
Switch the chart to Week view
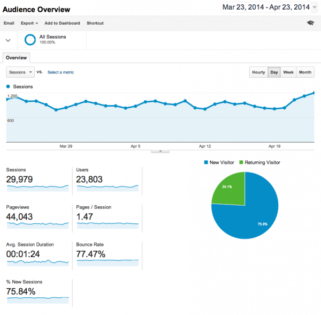(288, 72)
